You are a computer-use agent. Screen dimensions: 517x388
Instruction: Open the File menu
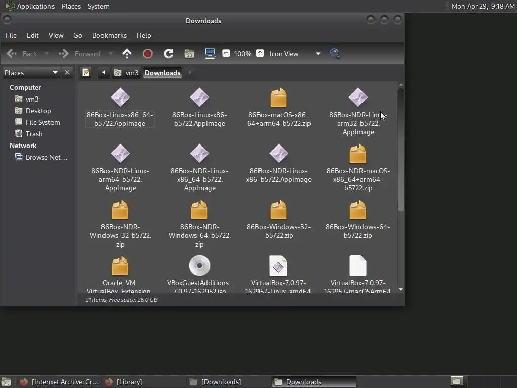point(11,35)
